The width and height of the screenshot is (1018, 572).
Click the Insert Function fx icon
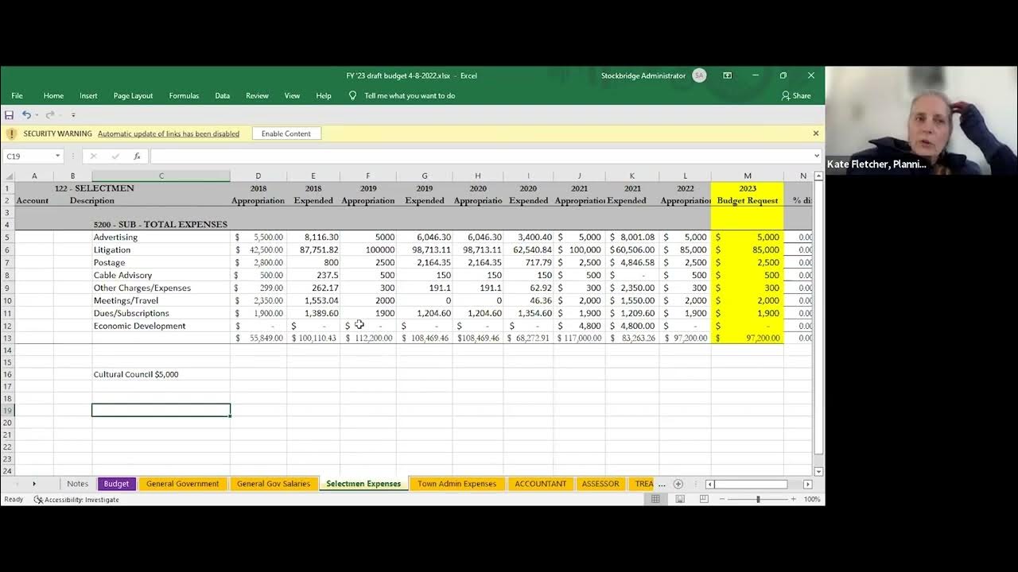(137, 157)
